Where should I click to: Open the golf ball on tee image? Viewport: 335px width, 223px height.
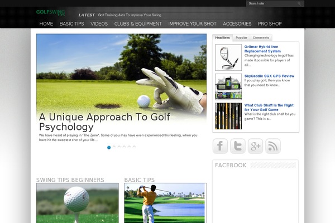pyautogui.click(x=78, y=203)
